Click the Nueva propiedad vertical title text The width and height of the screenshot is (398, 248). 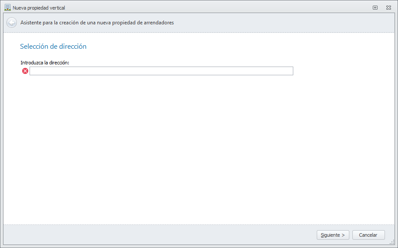pyautogui.click(x=39, y=8)
